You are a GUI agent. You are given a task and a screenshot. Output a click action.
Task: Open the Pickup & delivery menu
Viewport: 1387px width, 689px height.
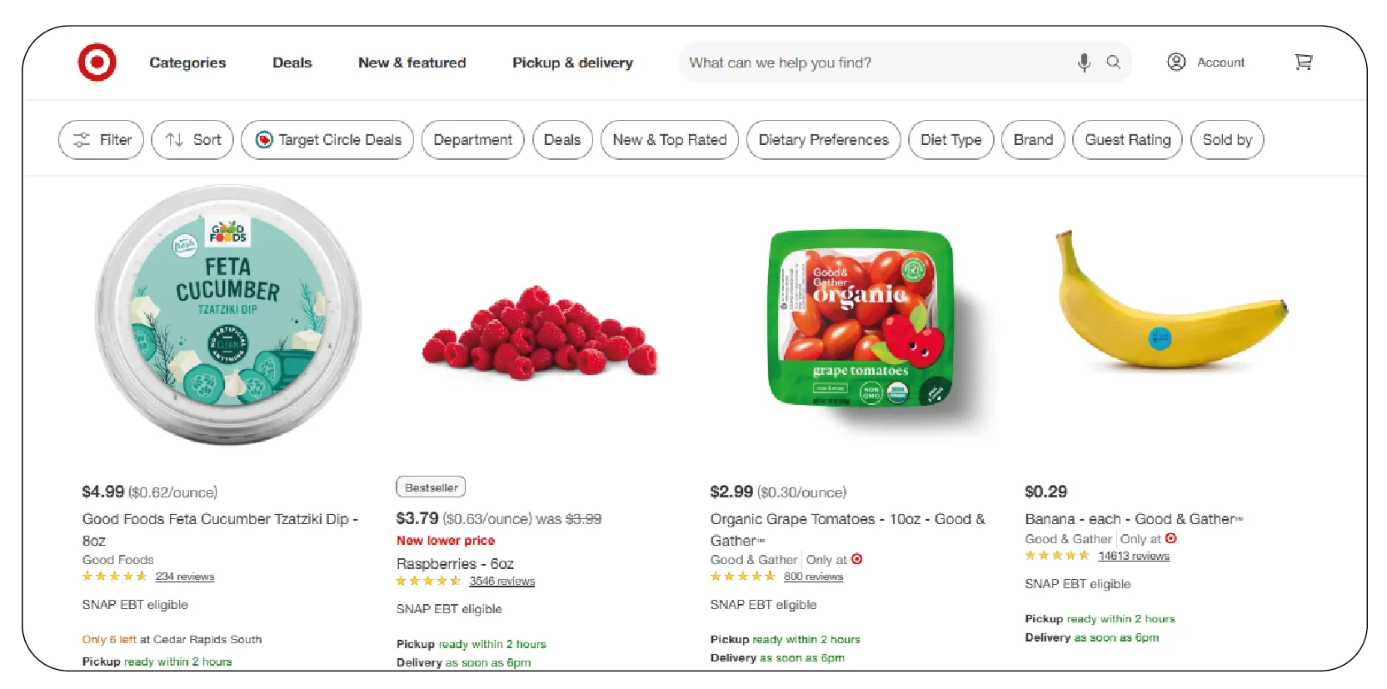coord(572,62)
